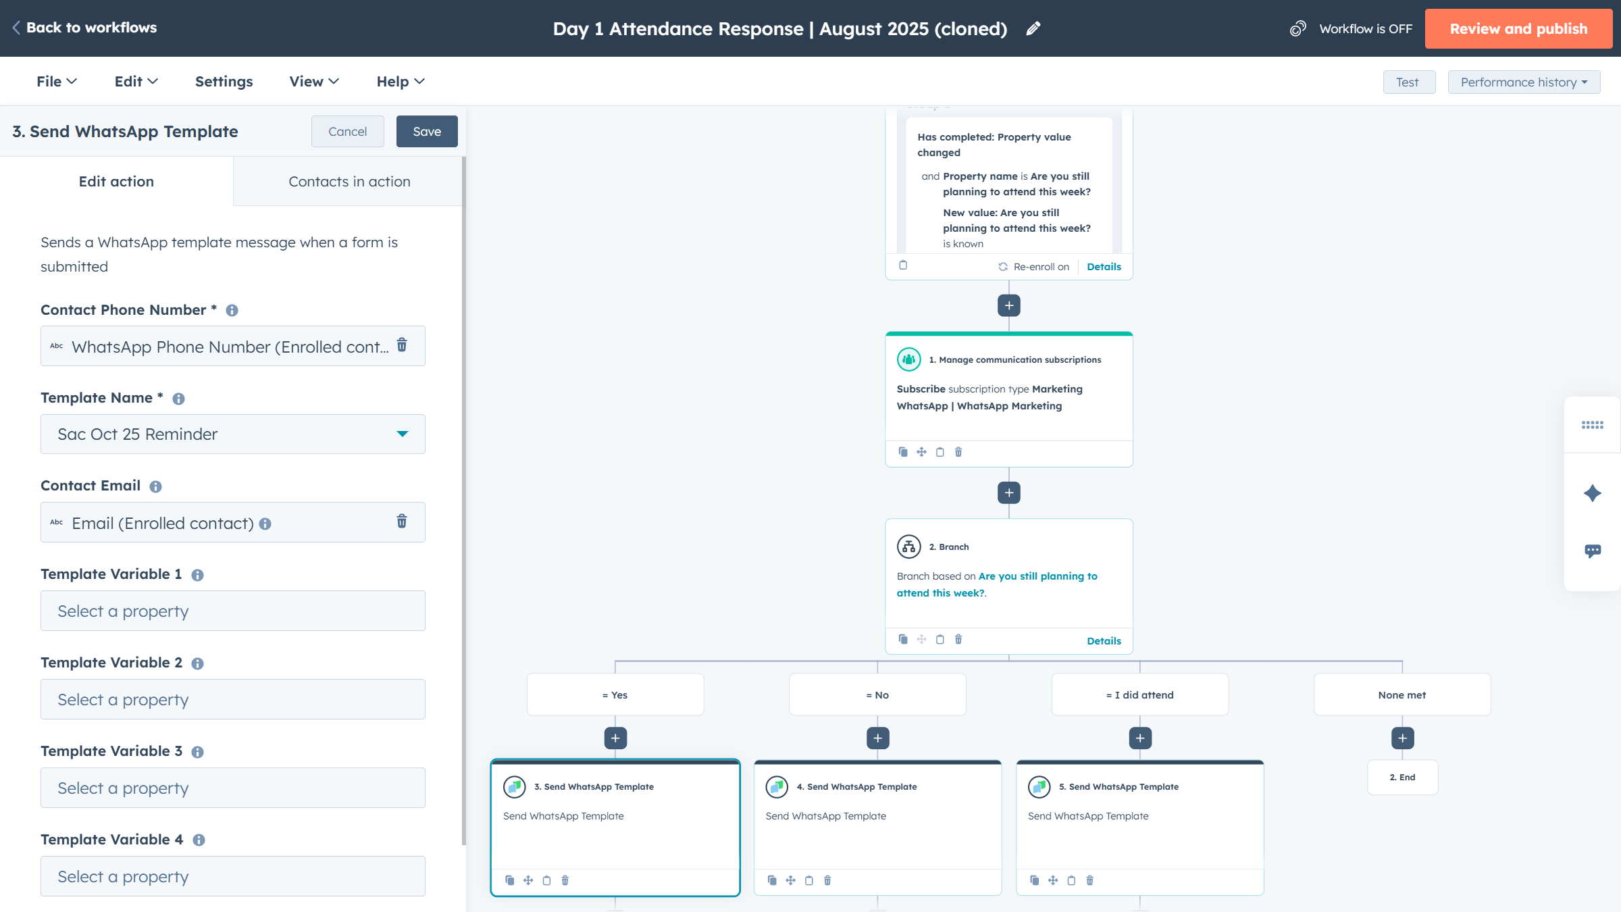Switch to the Contacts in action tab
Image resolution: width=1621 pixels, height=912 pixels.
349,181
